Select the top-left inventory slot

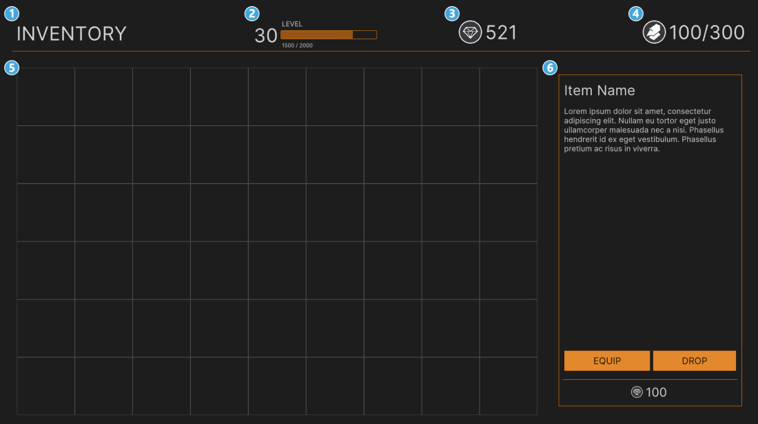tap(47, 96)
